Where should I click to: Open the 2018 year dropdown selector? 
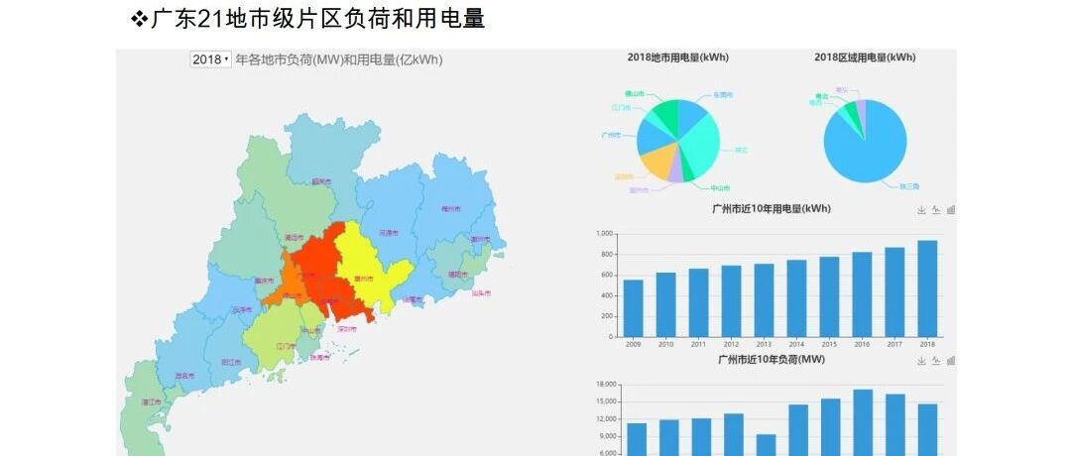point(211,59)
